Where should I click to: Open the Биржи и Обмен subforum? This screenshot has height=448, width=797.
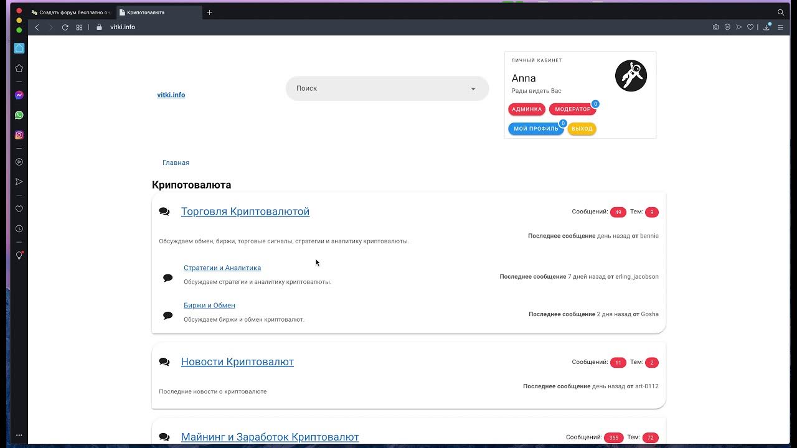point(209,306)
